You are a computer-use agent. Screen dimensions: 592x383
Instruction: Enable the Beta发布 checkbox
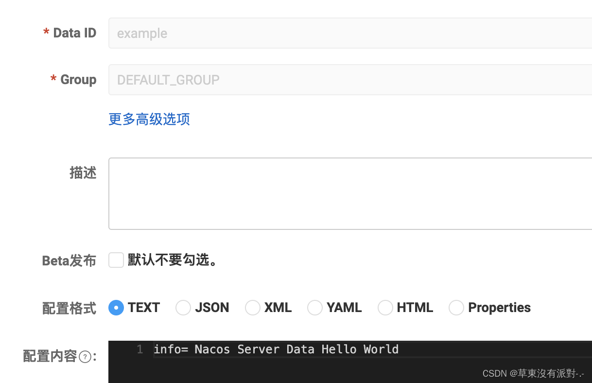click(116, 260)
